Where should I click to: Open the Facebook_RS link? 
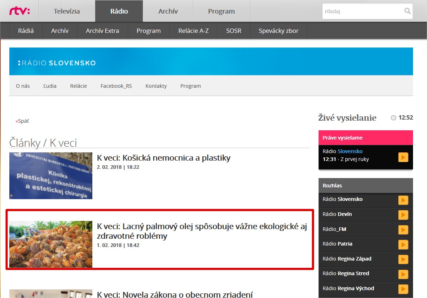[x=116, y=86]
